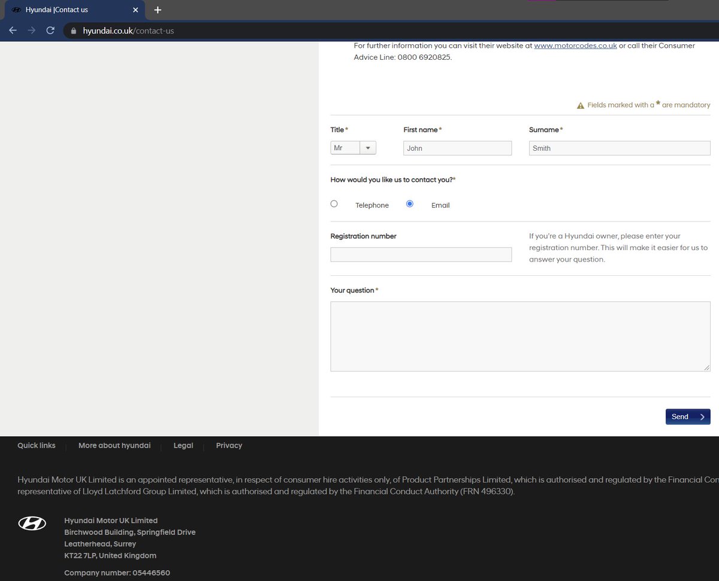Click the Email label text
The height and width of the screenshot is (581, 719).
point(440,205)
